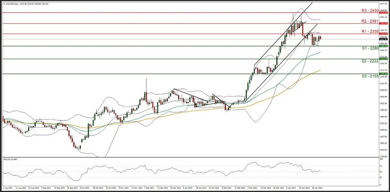Click the 2471.40 price axis value
The width and height of the screenshot is (390, 192).
[x=383, y=4]
